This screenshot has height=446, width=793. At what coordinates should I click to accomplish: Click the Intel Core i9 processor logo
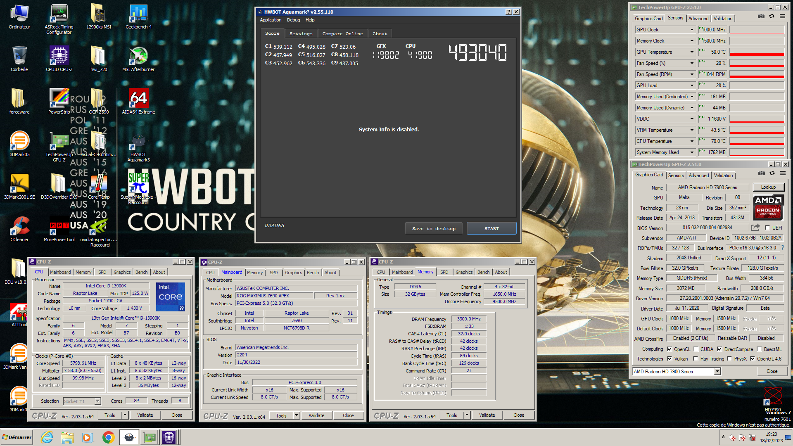coord(171,297)
